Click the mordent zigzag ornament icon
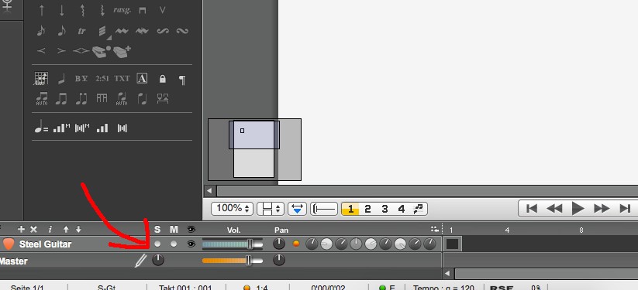638x290 pixels. tap(122, 31)
